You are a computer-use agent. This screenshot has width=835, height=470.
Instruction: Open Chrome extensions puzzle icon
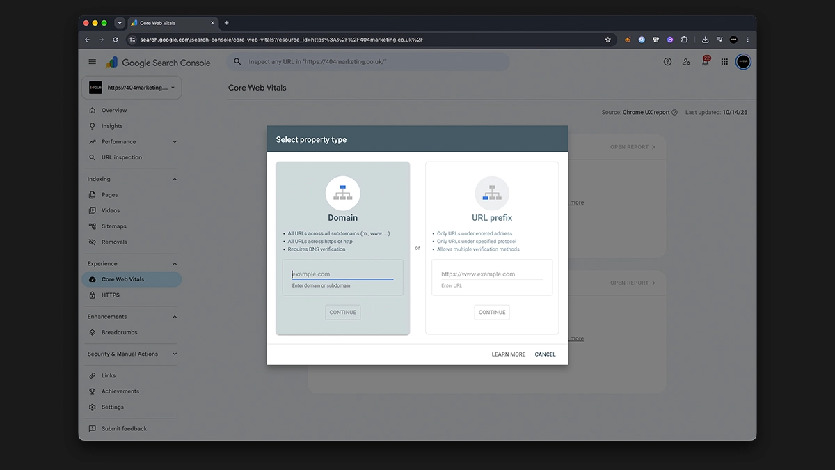click(684, 40)
